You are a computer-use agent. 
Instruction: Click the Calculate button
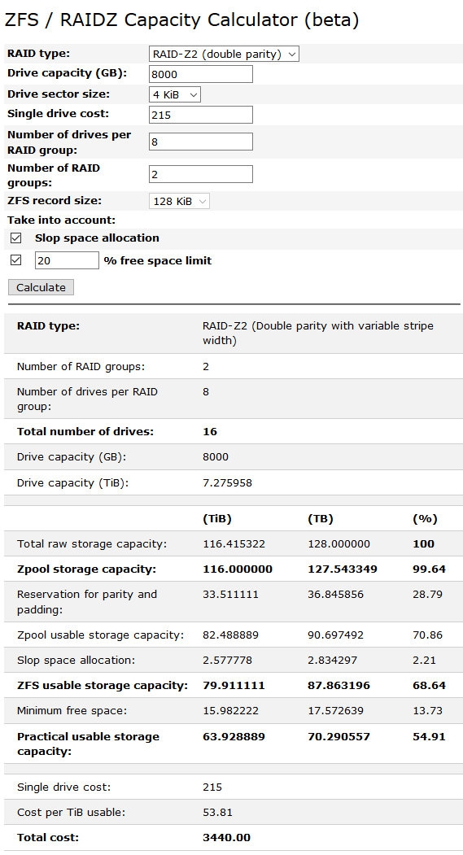click(41, 287)
